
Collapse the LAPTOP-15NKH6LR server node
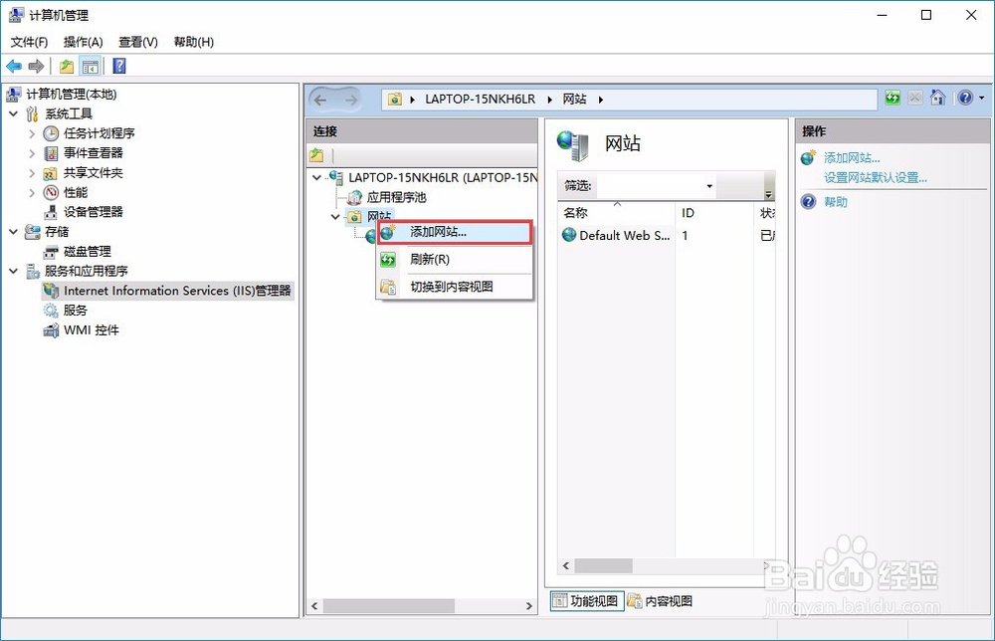point(316,178)
